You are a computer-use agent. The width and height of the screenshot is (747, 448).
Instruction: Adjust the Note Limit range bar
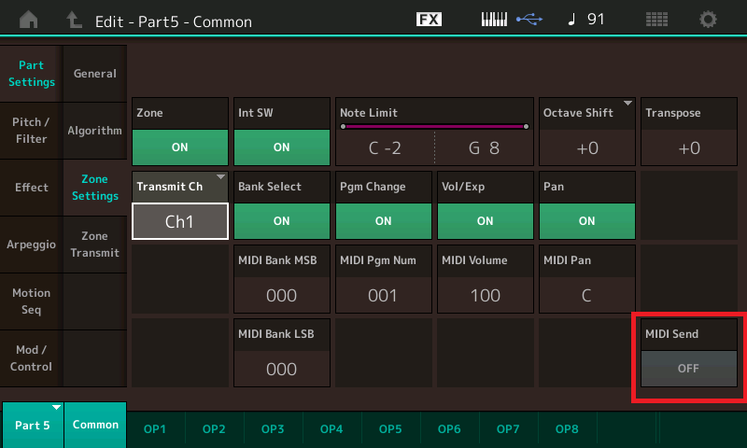434,126
